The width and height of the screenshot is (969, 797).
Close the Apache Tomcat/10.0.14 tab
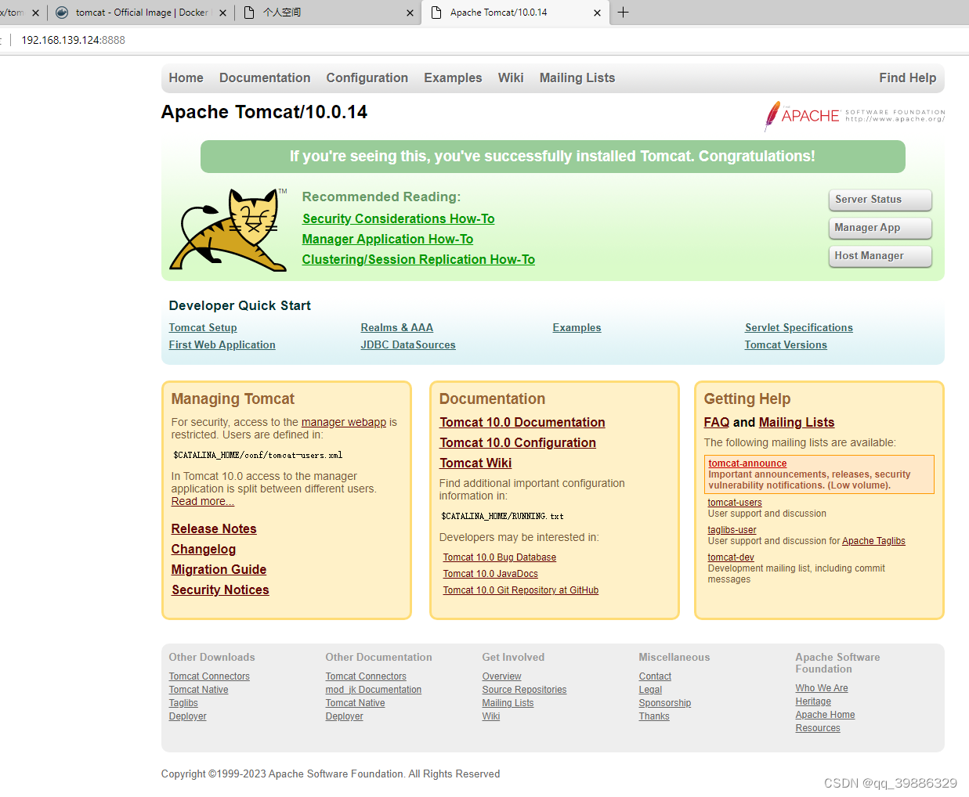(598, 13)
